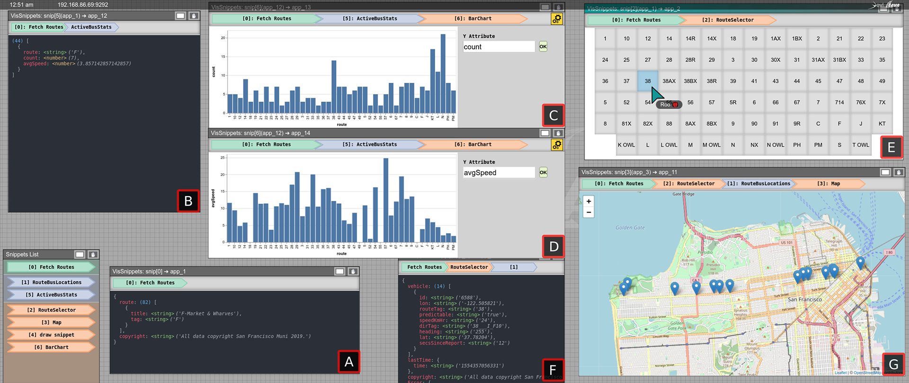Click ActiveBusStats step in the app_14 pipeline

tap(370, 145)
